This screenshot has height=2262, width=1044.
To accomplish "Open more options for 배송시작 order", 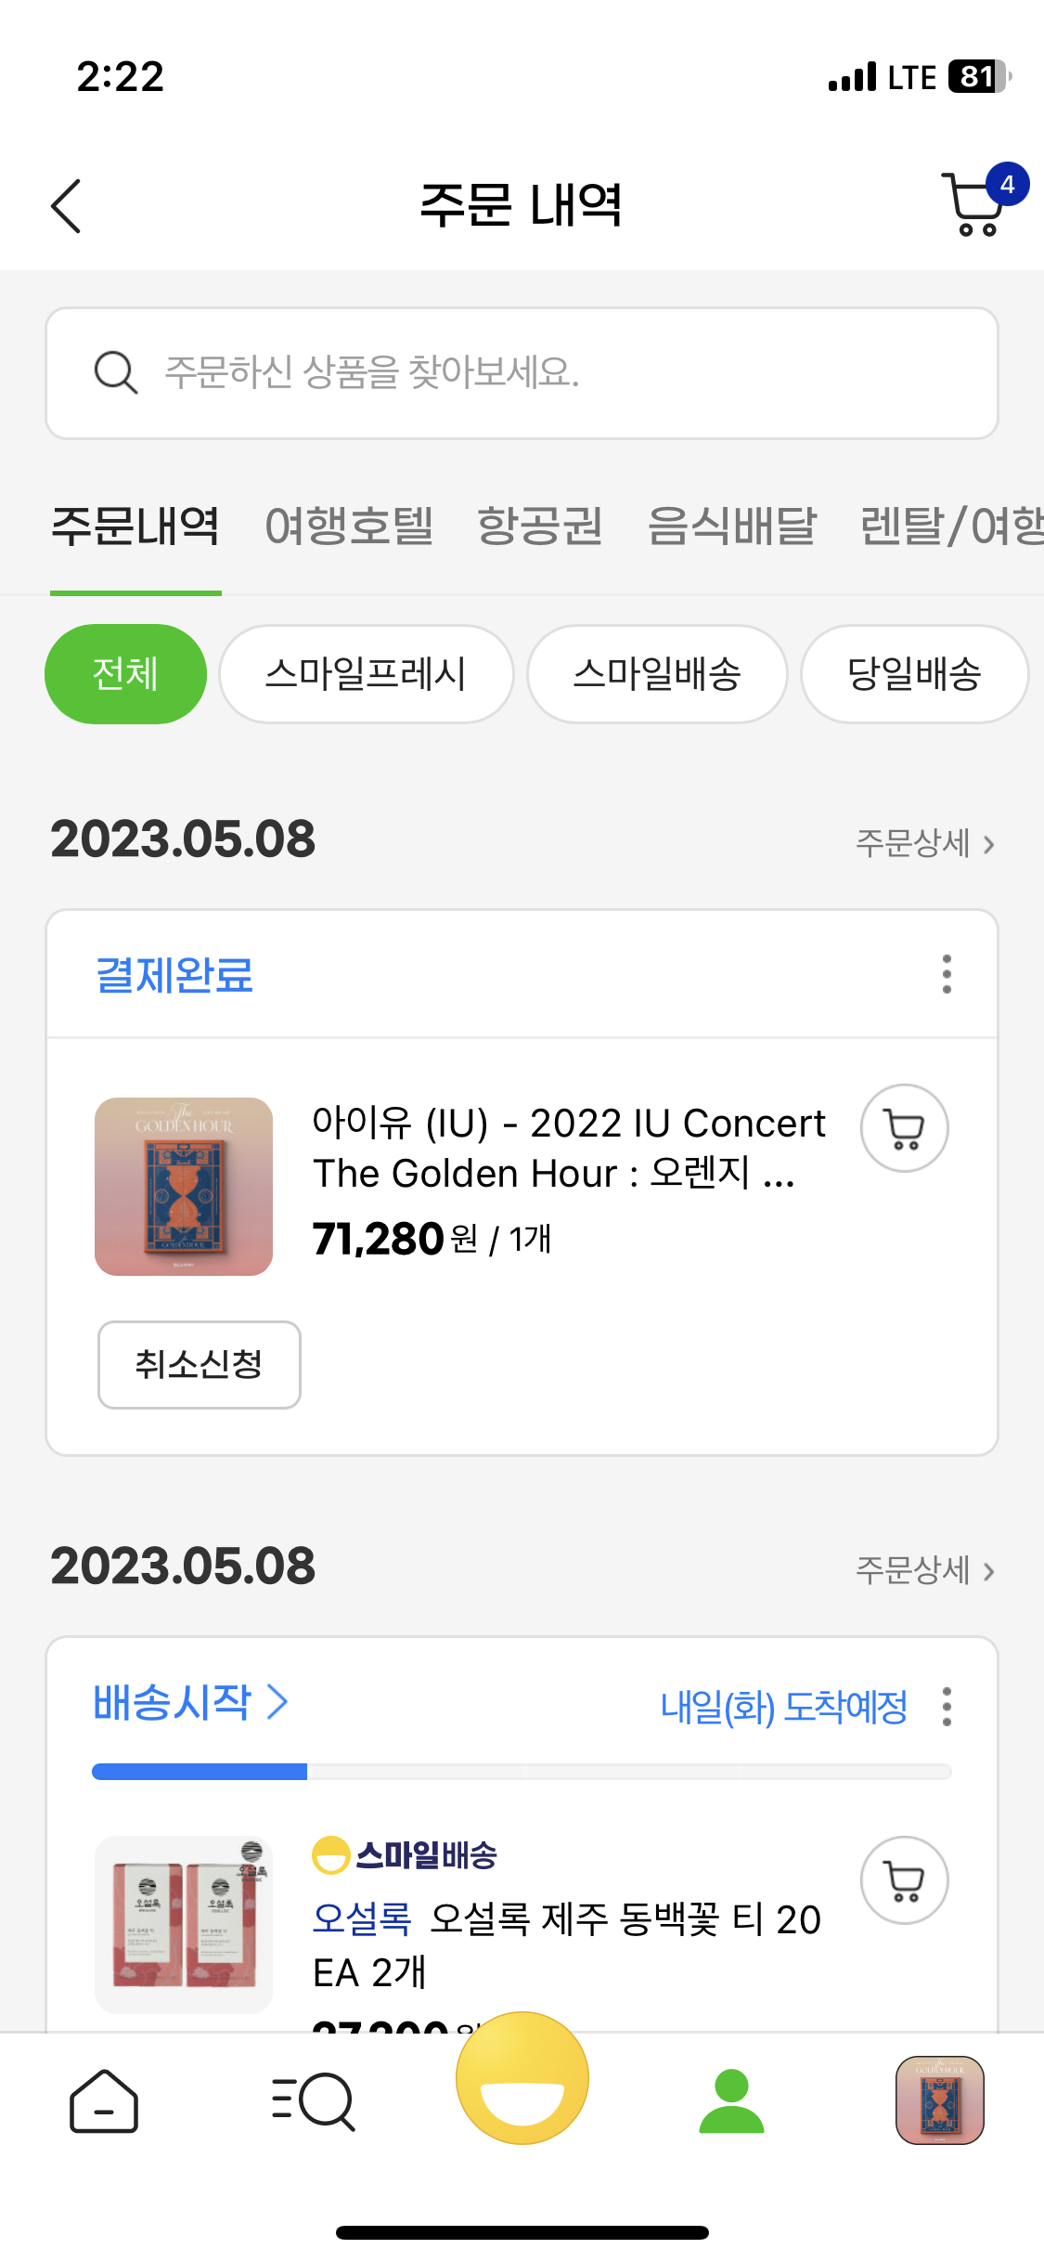I will coord(947,1707).
